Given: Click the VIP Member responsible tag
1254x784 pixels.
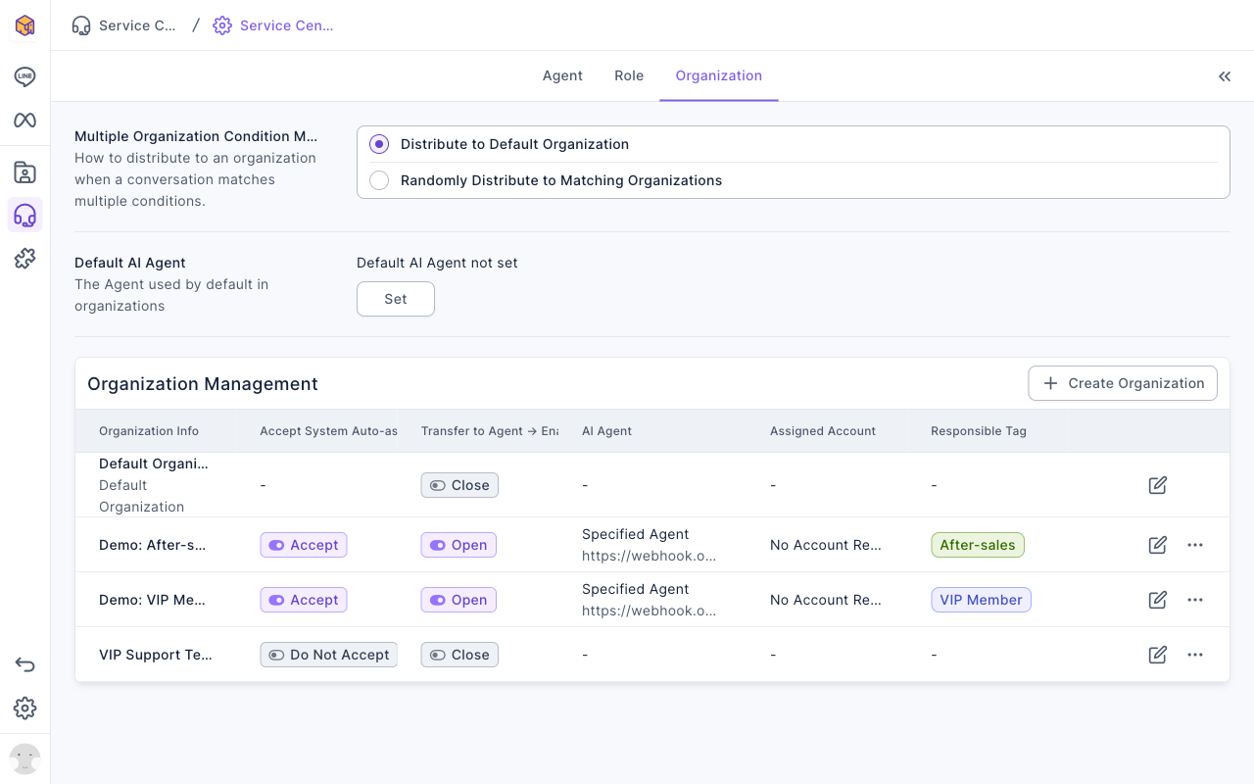Looking at the screenshot, I should pos(981,600).
